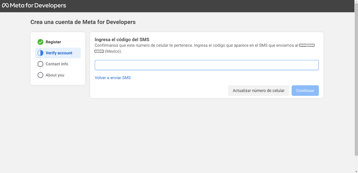Select the Register step label
The image size is (358, 173).
(x=53, y=42)
